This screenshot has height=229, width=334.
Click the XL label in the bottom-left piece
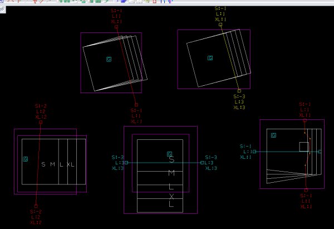tap(70, 164)
